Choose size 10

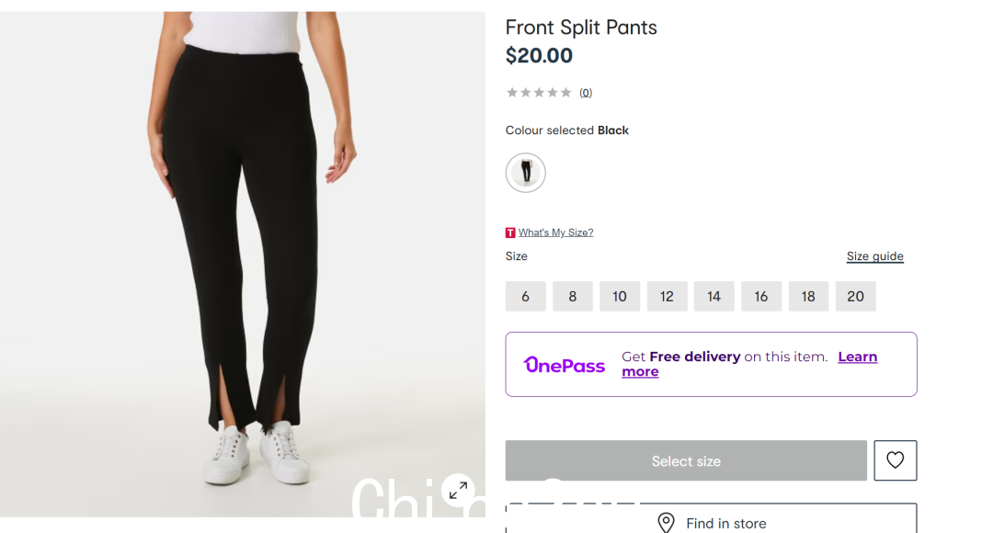click(620, 296)
